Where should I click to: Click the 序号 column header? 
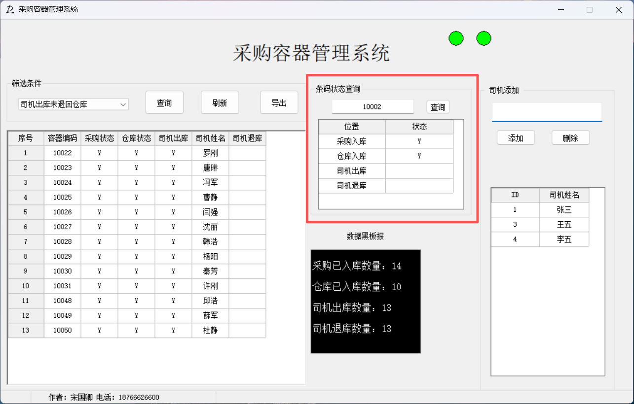[26, 138]
